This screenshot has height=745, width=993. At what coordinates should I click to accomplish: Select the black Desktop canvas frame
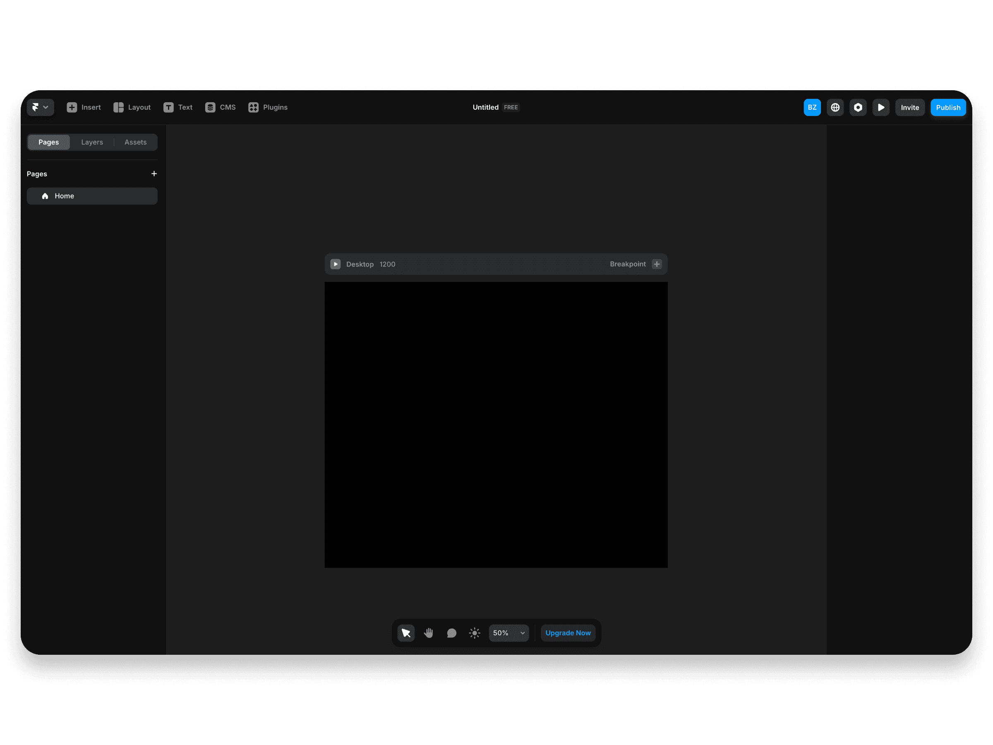(x=496, y=425)
